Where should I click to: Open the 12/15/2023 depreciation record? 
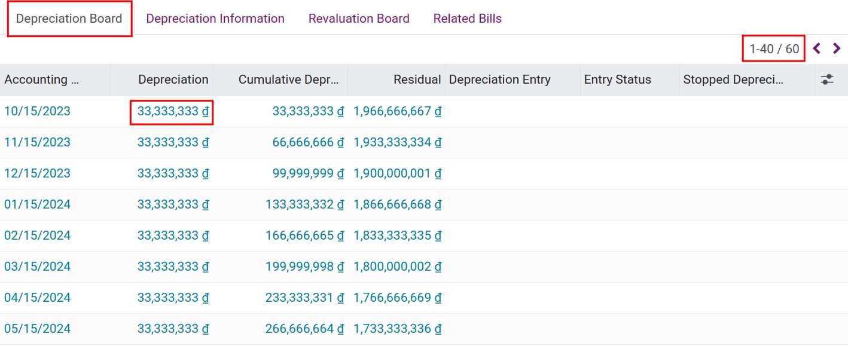tap(37, 173)
